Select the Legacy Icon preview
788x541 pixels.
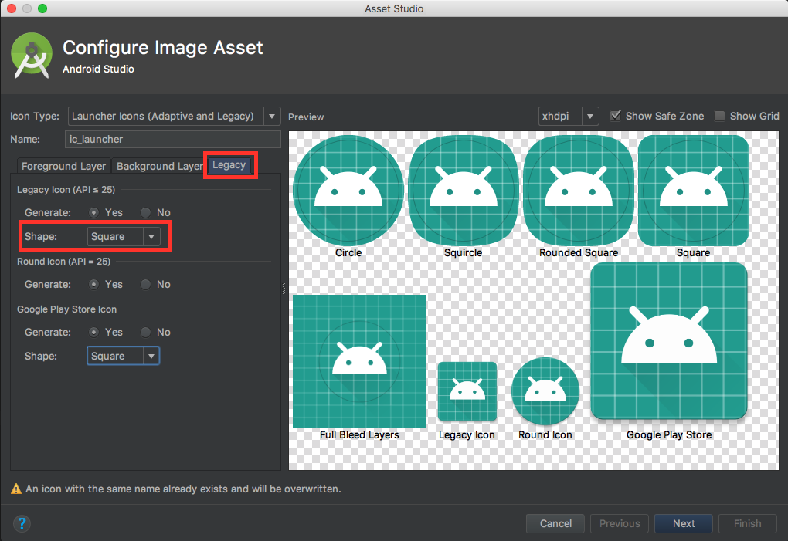pos(467,391)
